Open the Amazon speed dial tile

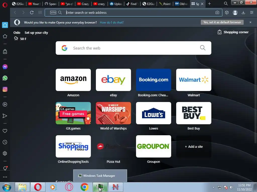73,80
